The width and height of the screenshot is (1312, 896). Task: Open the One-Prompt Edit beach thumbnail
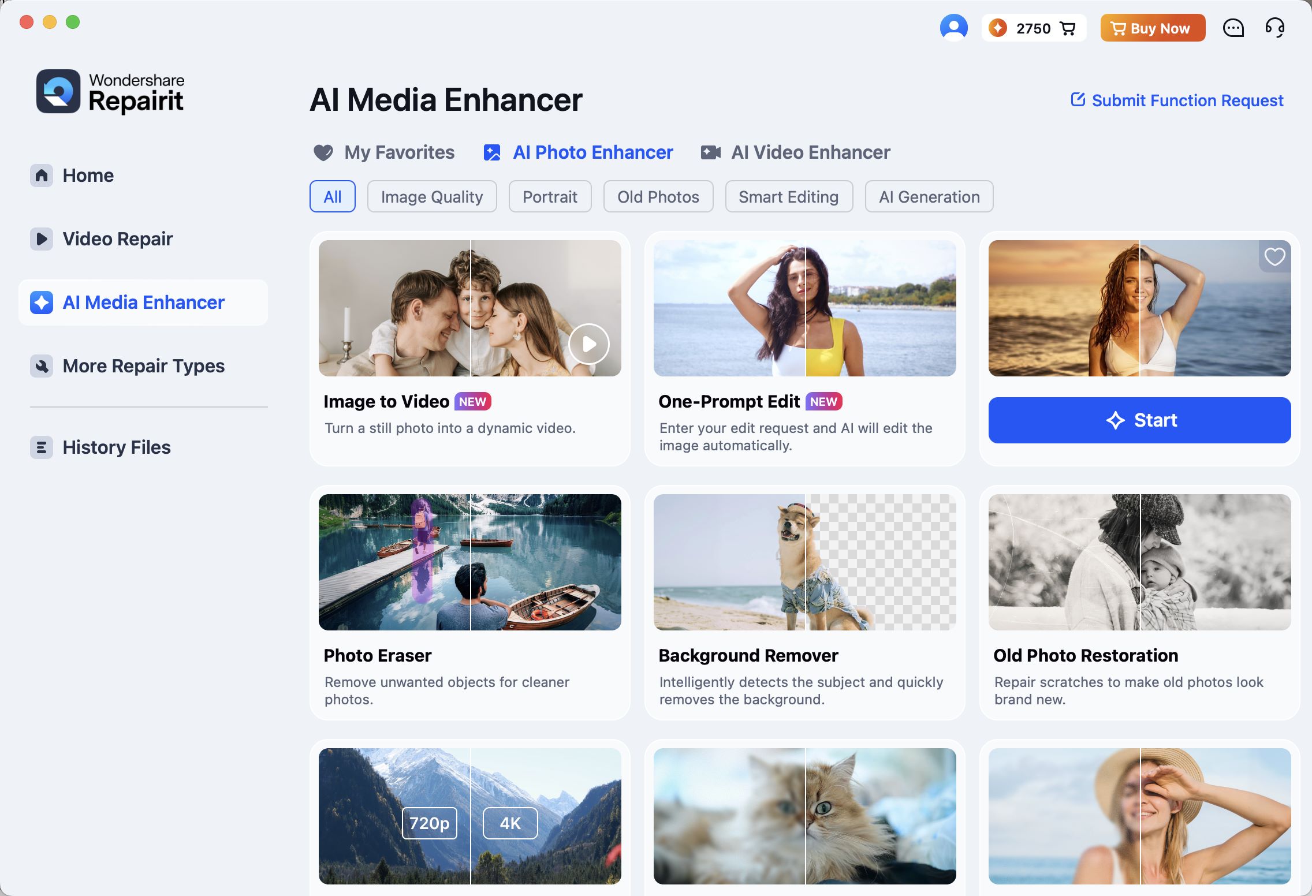coord(805,308)
